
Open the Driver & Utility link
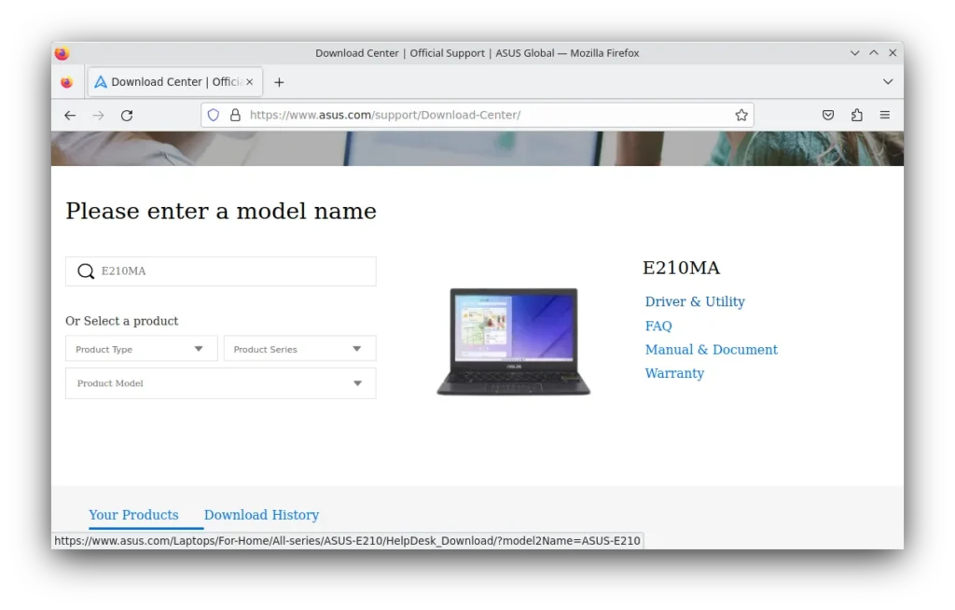tap(695, 301)
